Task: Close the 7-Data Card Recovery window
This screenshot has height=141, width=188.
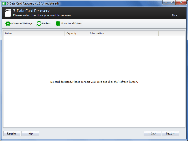Action: tap(181, 2)
